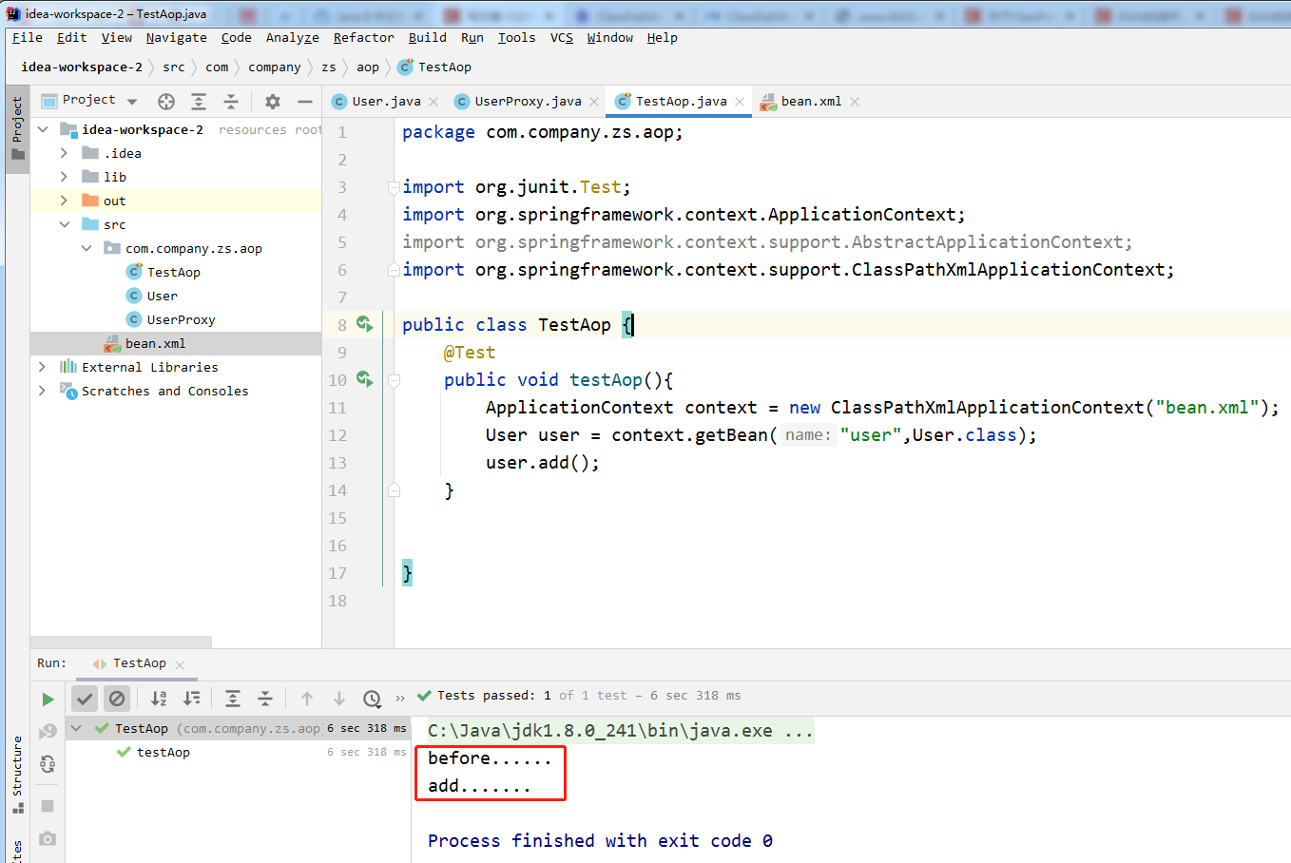Expand all test results in Run toolbar
1291x863 pixels.
pyautogui.click(x=233, y=699)
